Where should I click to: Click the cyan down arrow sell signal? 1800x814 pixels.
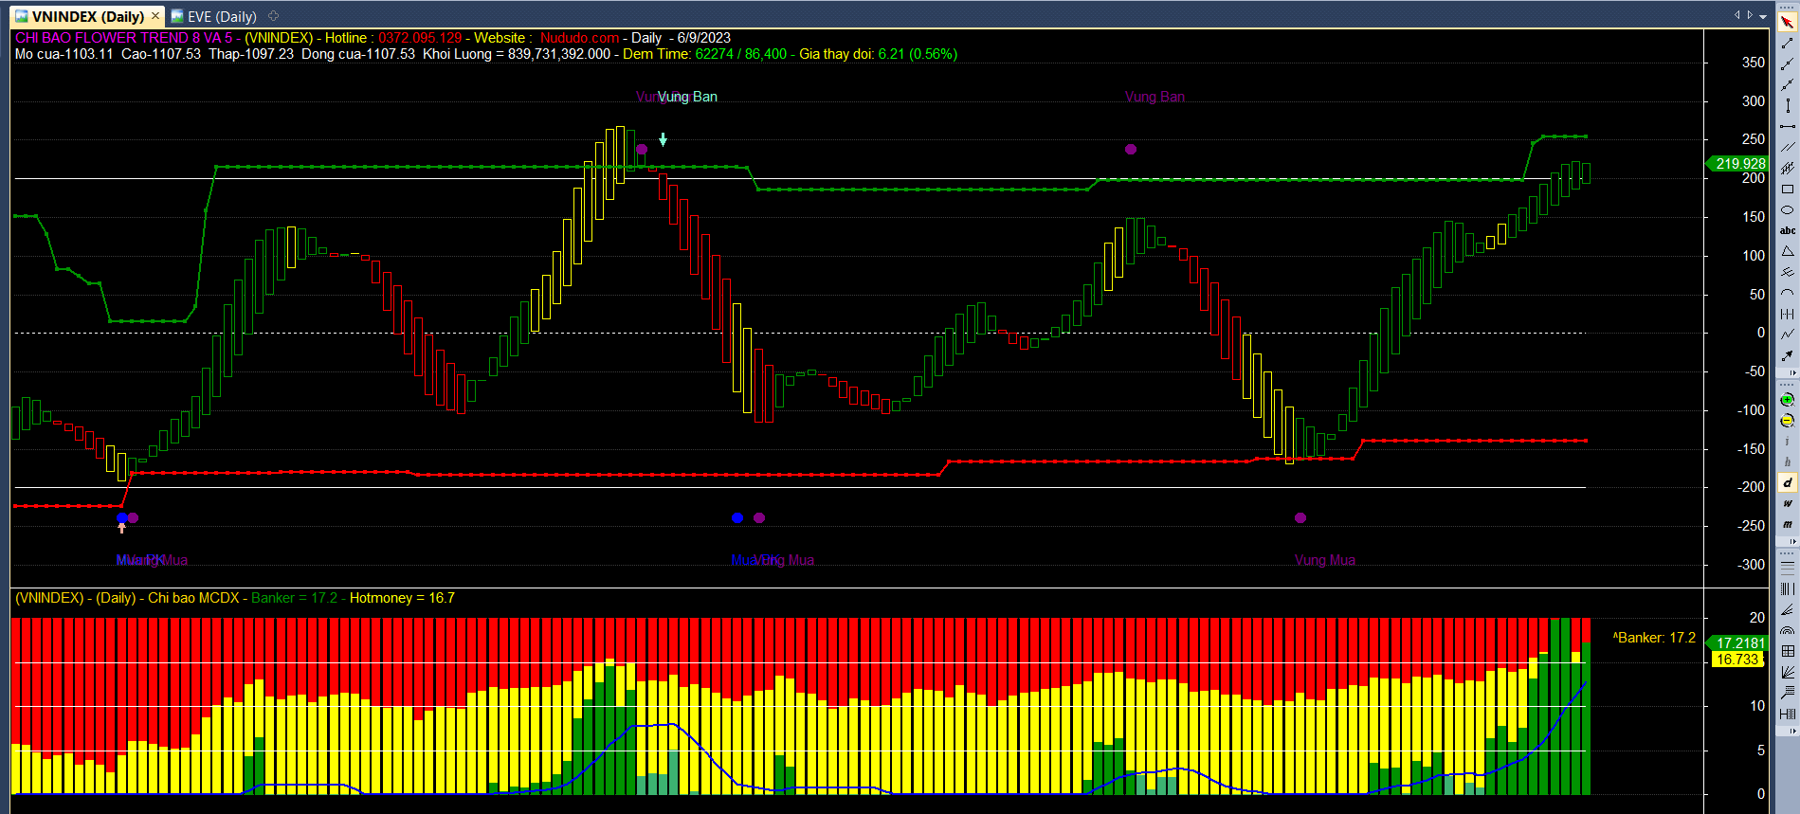(x=664, y=140)
